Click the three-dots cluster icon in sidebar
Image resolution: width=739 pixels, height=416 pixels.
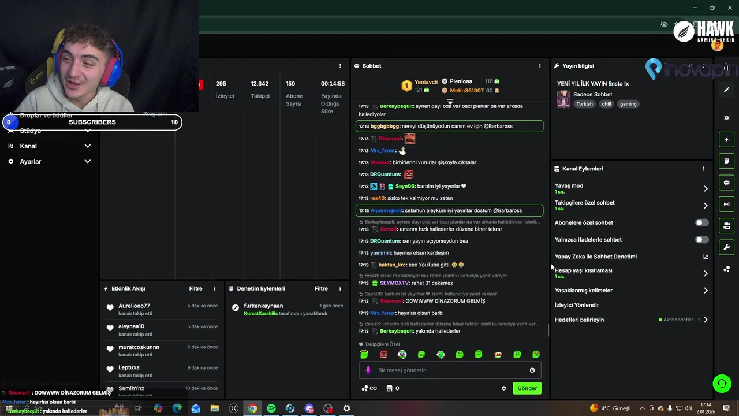(726, 269)
